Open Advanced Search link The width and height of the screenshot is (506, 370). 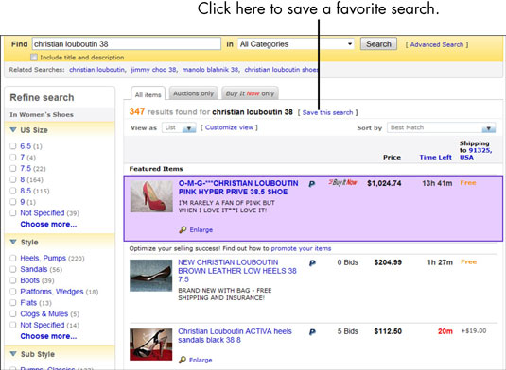[437, 44]
